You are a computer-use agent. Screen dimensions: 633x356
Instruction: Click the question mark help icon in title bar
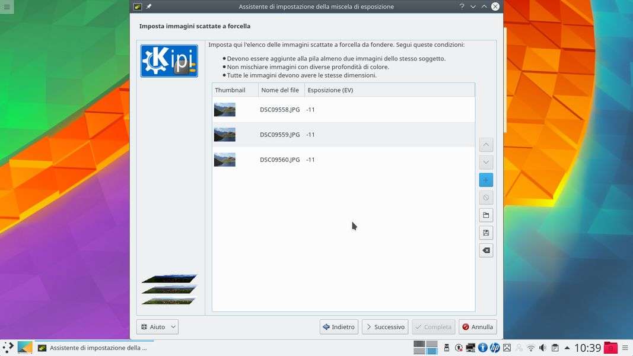point(462,7)
